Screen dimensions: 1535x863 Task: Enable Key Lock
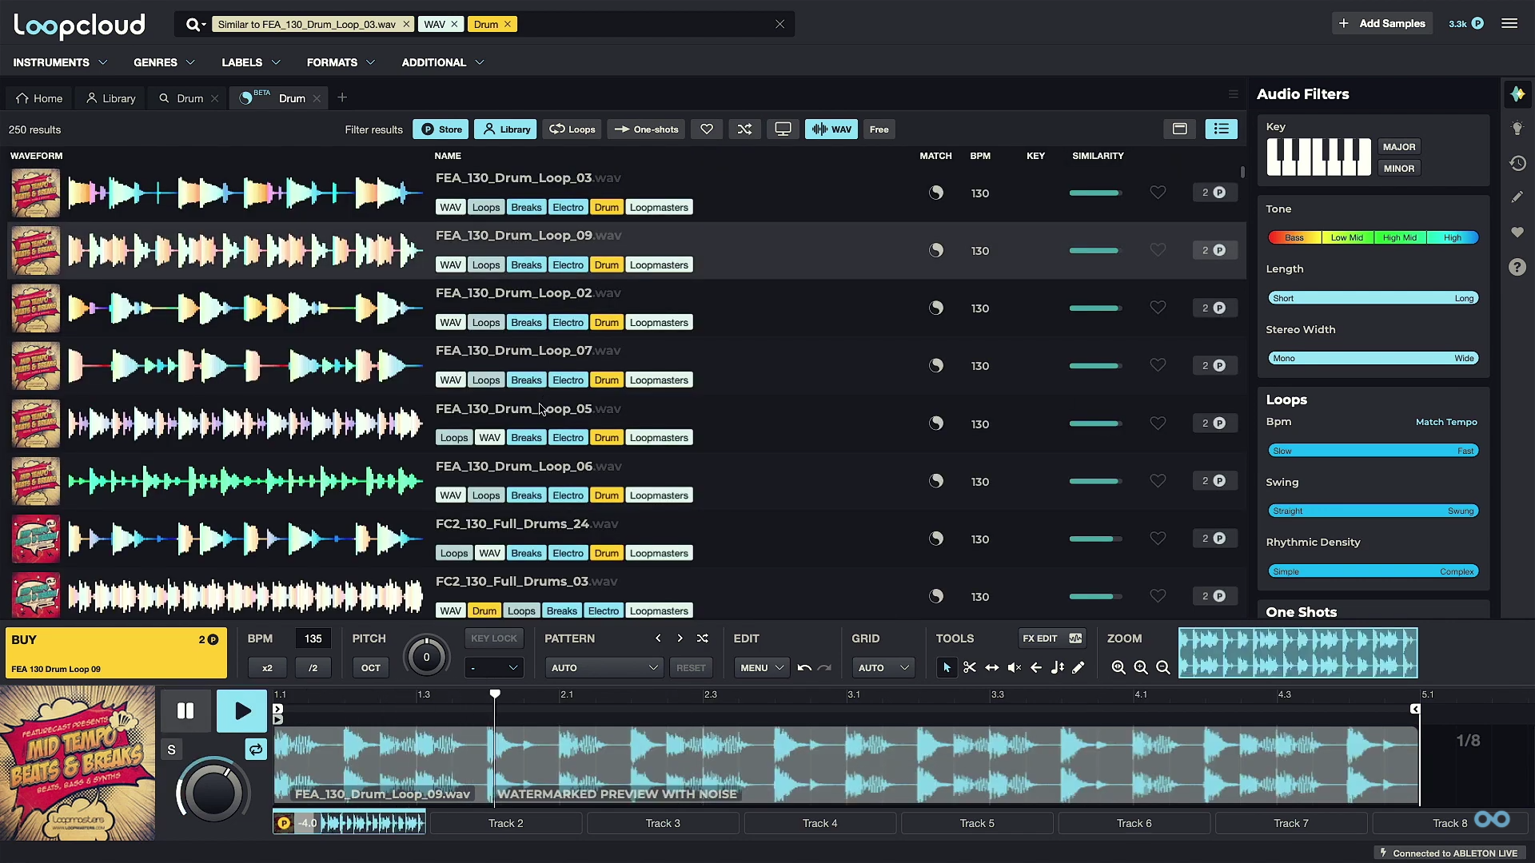494,638
